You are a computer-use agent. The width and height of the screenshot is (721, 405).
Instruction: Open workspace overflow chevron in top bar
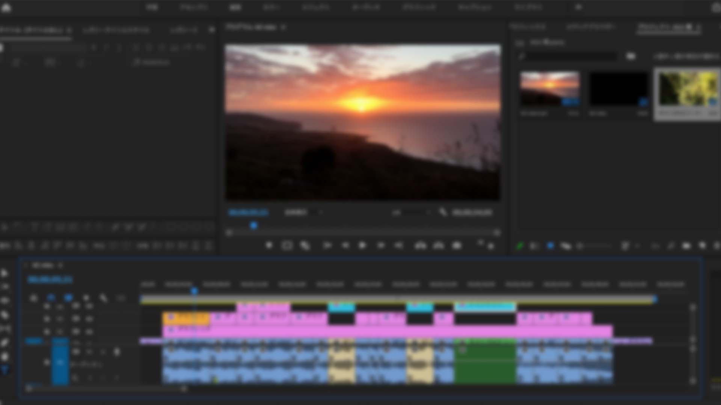578,7
